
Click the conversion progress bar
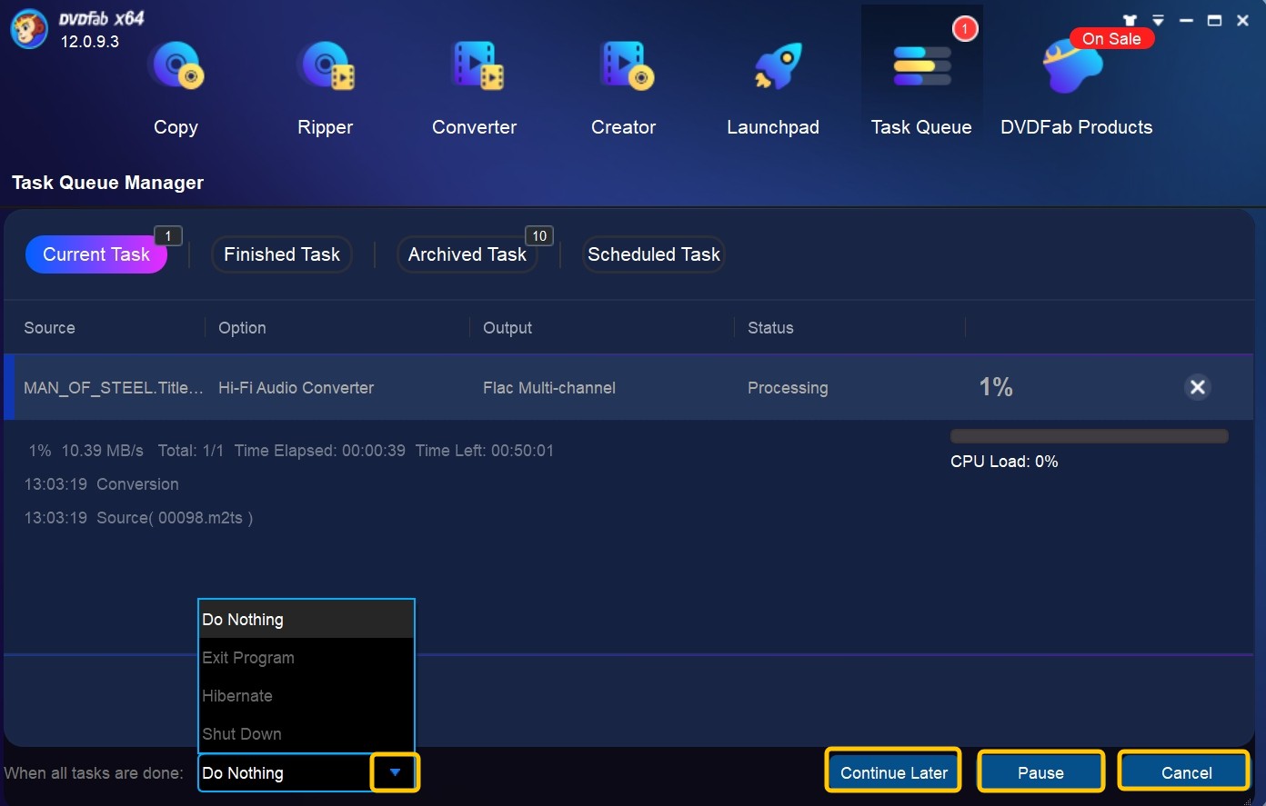coord(1090,436)
